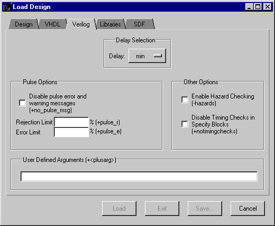The height and width of the screenshot is (226, 275).
Task: Click the User Defined Arguments text field
Action: click(x=139, y=176)
